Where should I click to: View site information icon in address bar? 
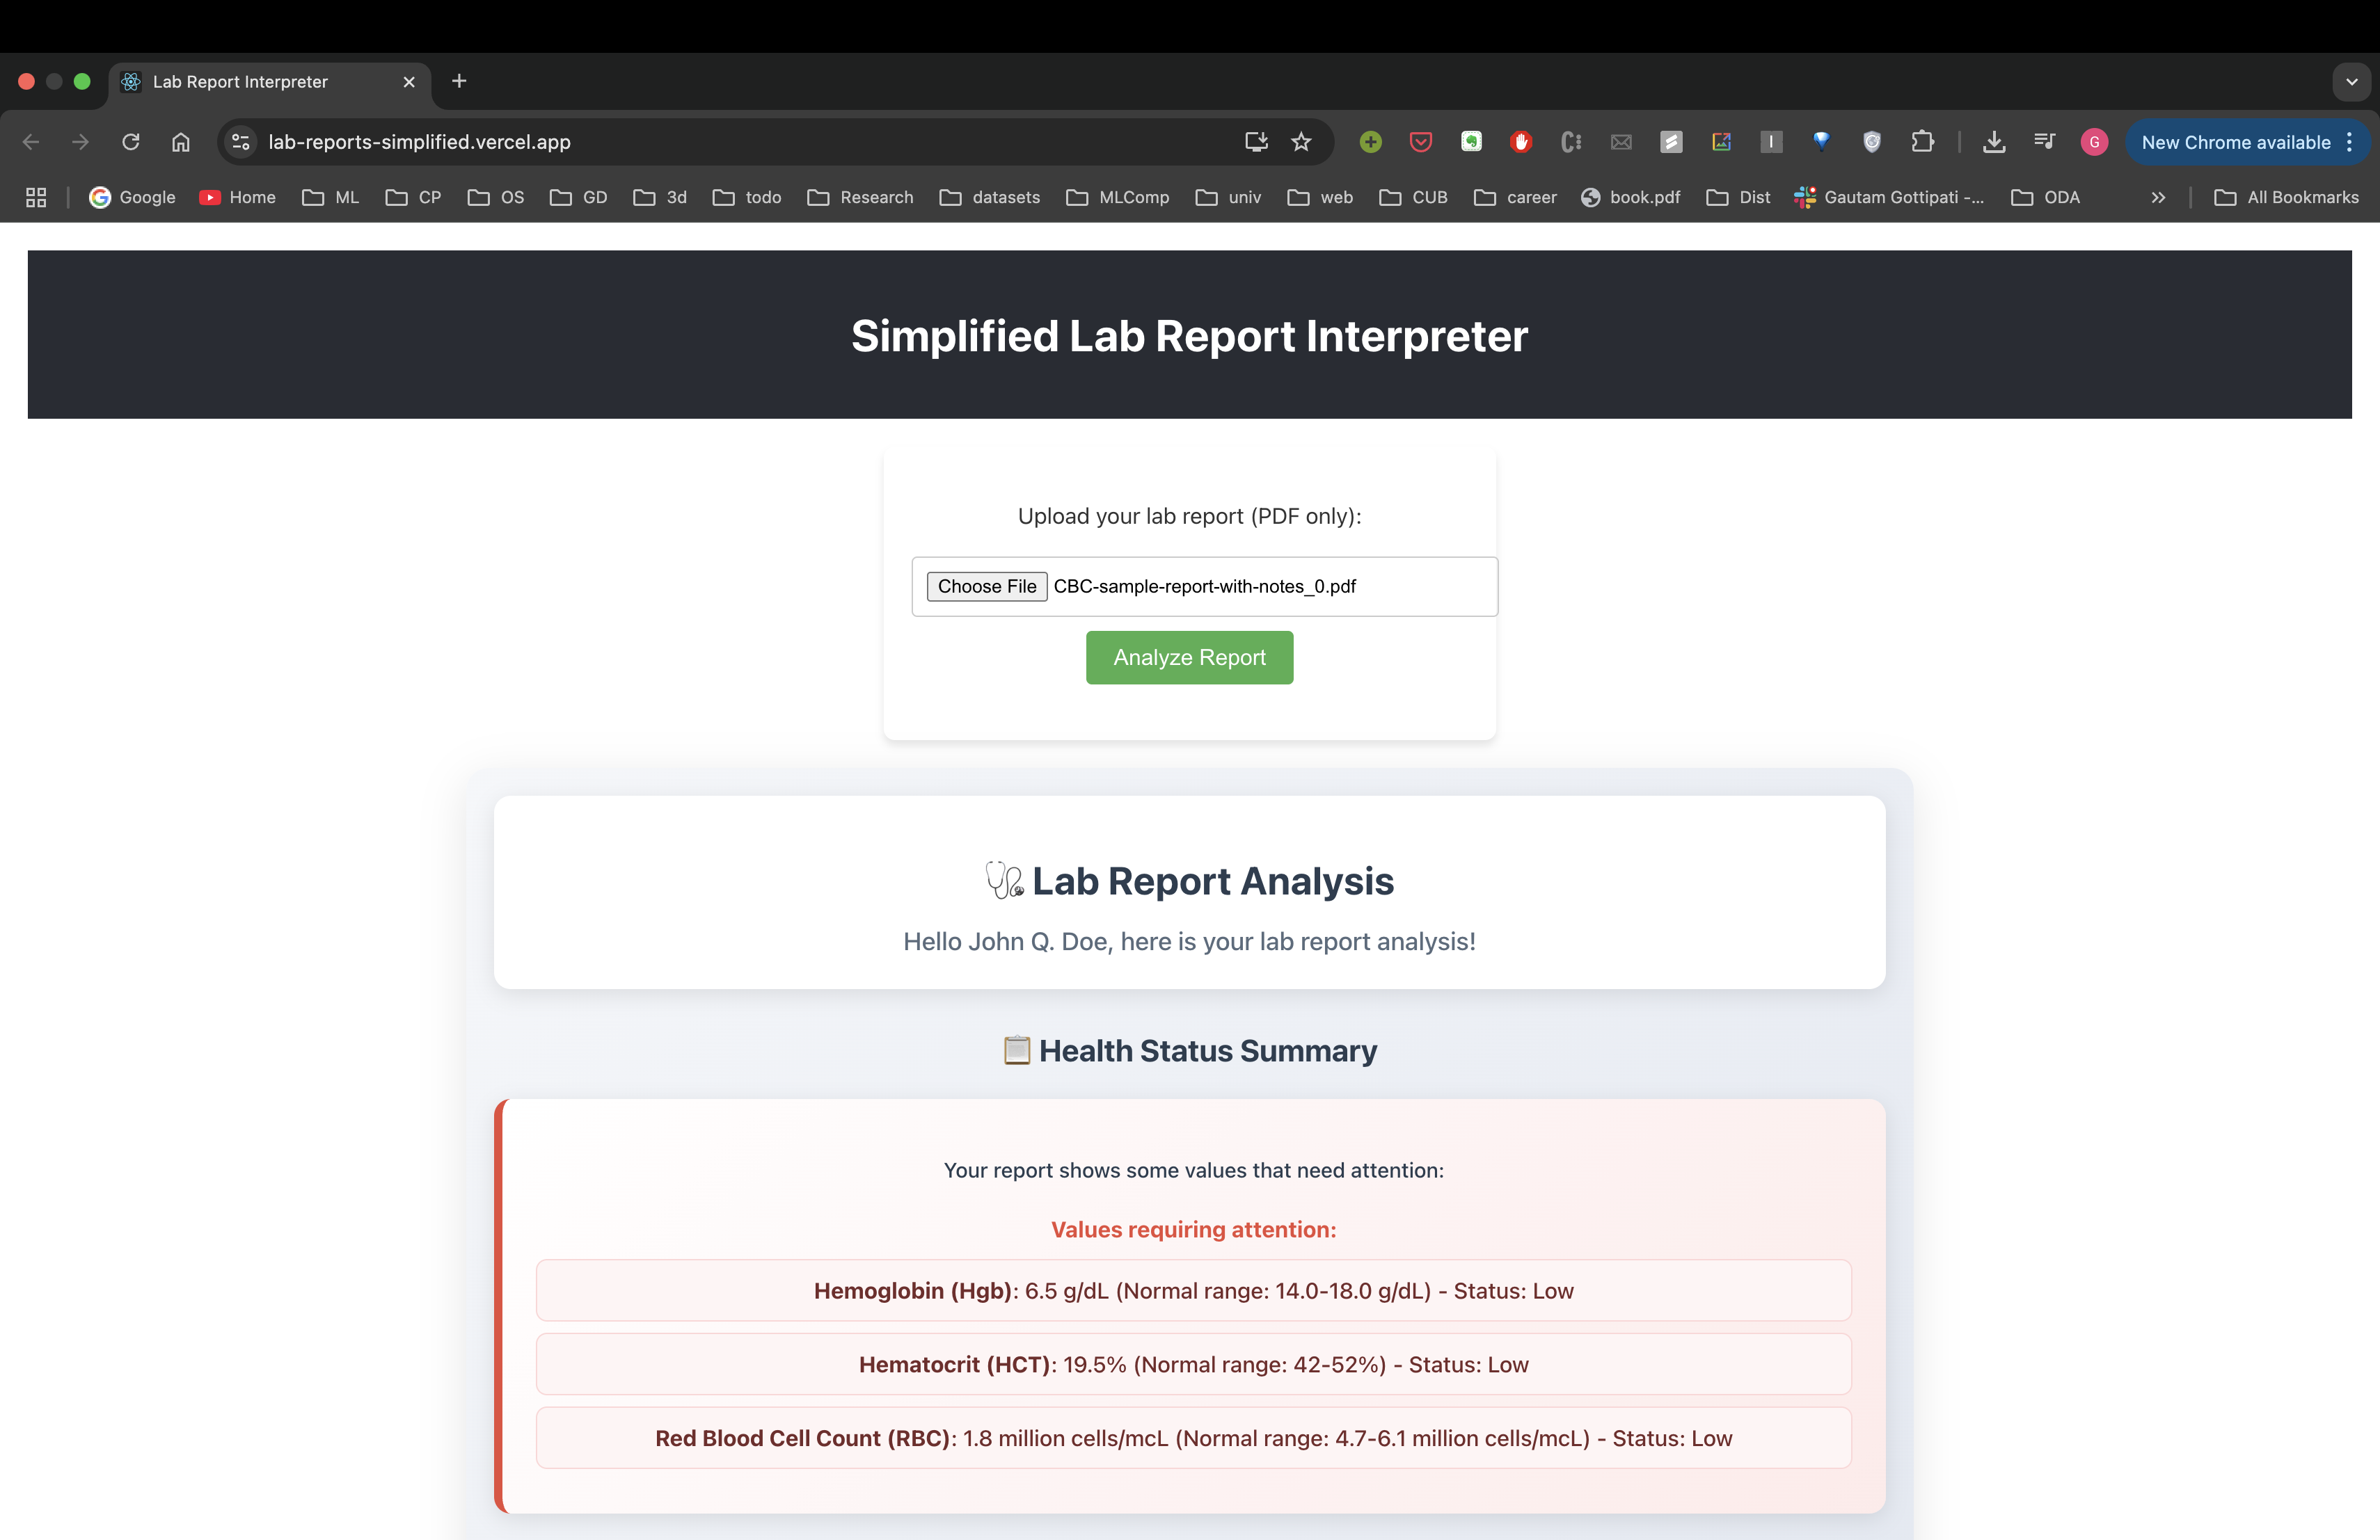point(241,142)
